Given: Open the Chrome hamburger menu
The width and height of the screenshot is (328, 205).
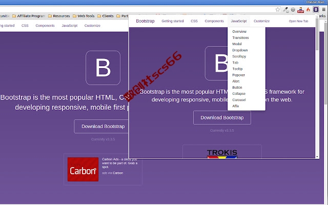Looking at the screenshot, I should click(x=324, y=9).
